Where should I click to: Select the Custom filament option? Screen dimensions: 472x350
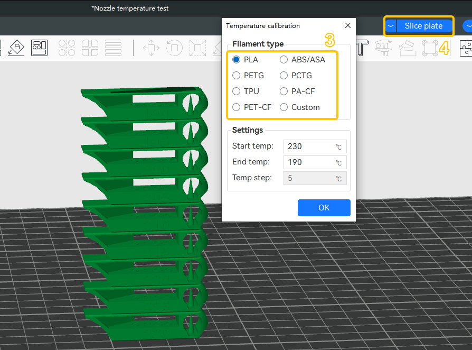click(300, 107)
